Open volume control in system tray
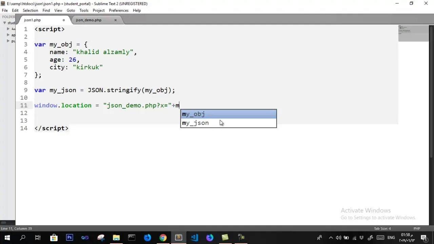 (x=338, y=238)
